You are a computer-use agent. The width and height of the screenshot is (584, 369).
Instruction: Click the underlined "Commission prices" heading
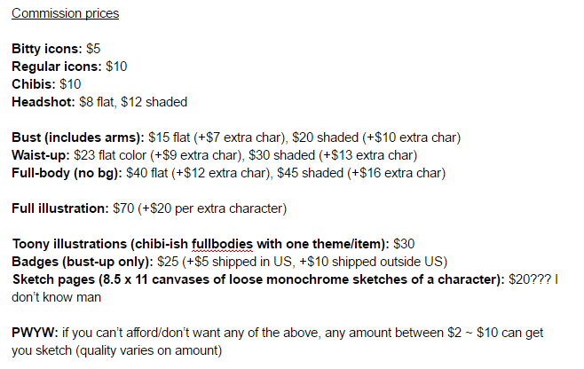click(65, 13)
